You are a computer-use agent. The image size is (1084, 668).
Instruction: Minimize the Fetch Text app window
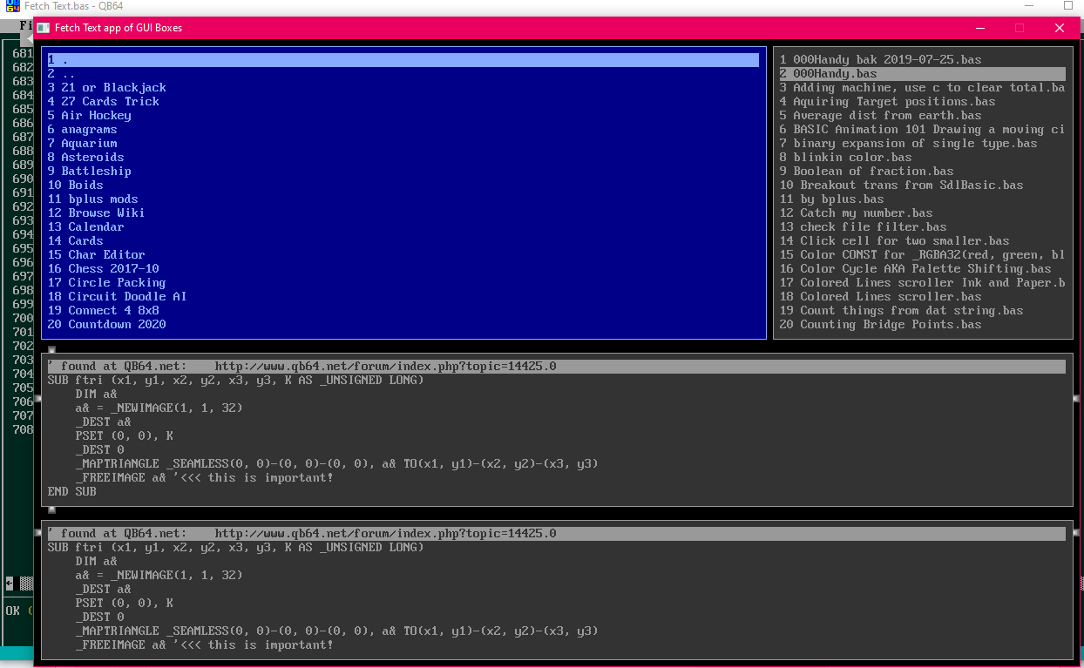coord(979,28)
